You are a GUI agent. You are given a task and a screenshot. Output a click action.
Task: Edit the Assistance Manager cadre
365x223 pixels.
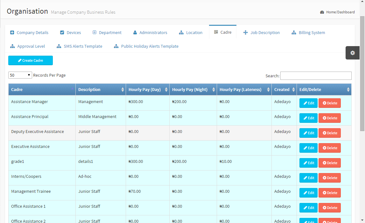tap(308, 103)
